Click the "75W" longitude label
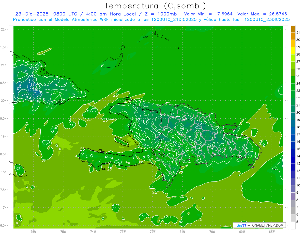Image resolution: width=305 pixels, height=235 pixels. click(63, 231)
